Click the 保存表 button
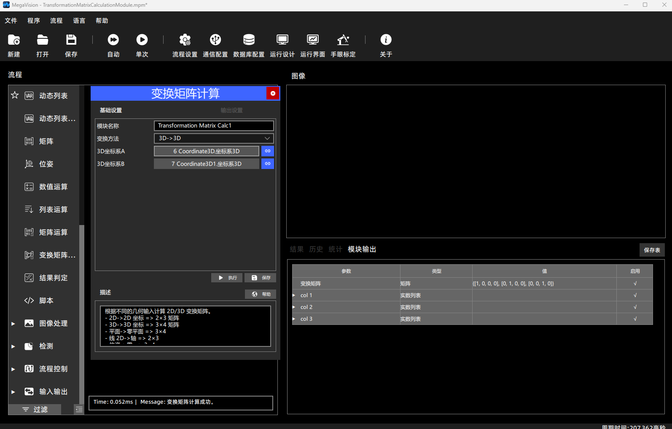This screenshot has width=672, height=429. click(652, 250)
